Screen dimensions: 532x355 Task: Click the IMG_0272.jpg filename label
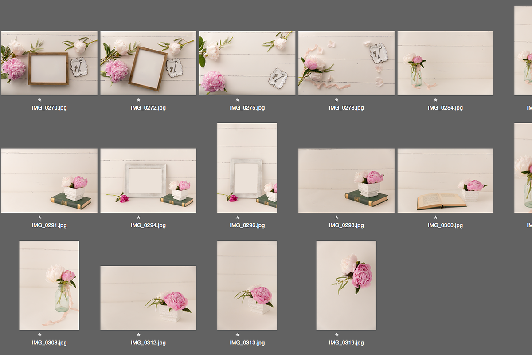148,108
